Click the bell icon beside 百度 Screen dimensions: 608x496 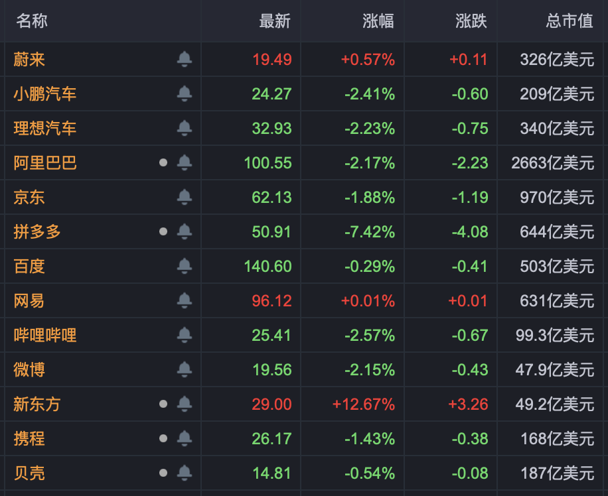tap(185, 266)
